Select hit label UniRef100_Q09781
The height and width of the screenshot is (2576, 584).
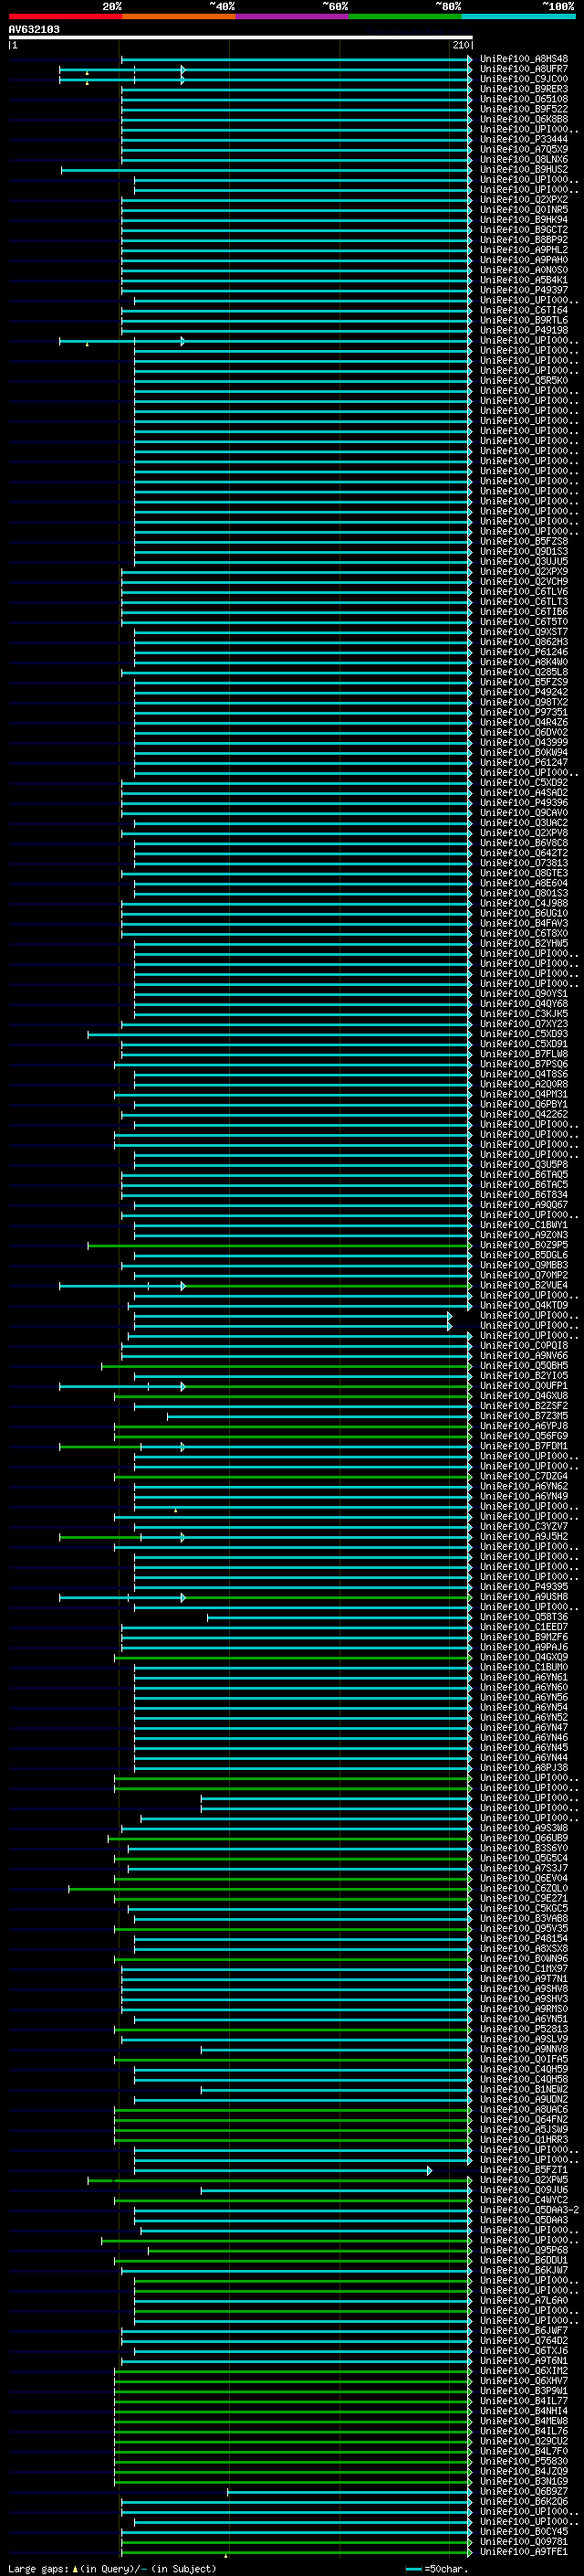click(524, 2542)
